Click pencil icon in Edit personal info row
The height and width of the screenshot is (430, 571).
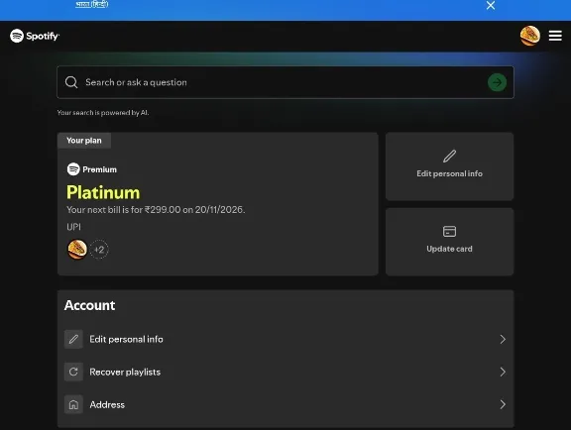pyautogui.click(x=73, y=339)
